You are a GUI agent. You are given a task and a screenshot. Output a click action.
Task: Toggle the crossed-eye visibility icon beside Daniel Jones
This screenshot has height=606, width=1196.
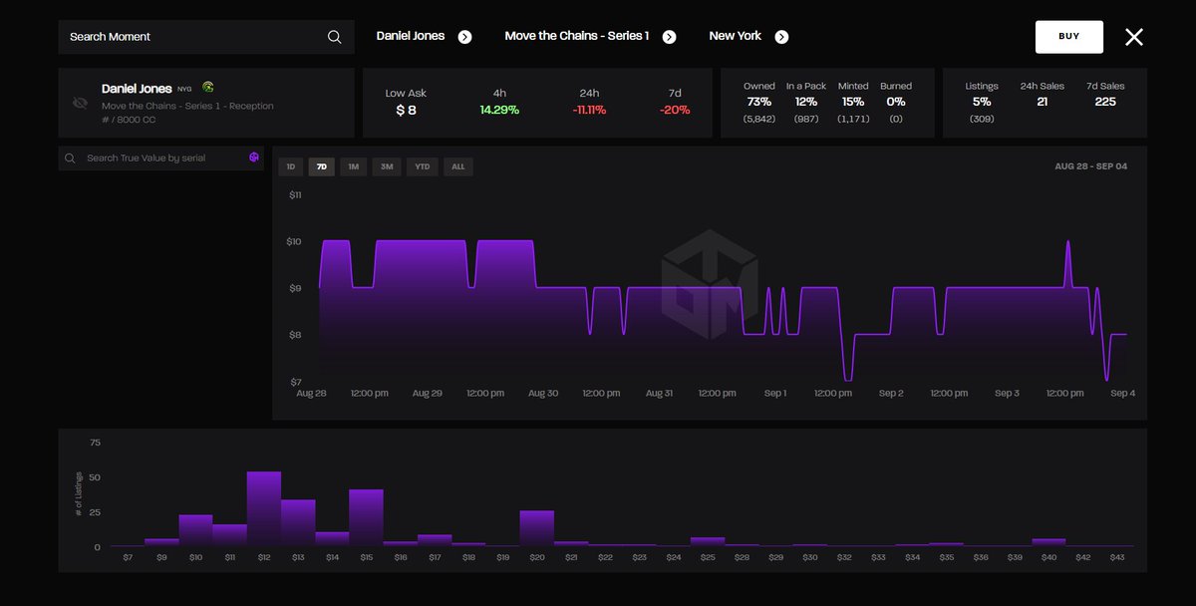tap(81, 103)
